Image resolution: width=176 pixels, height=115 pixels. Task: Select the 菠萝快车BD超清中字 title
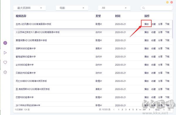pyautogui.click(x=26, y=48)
